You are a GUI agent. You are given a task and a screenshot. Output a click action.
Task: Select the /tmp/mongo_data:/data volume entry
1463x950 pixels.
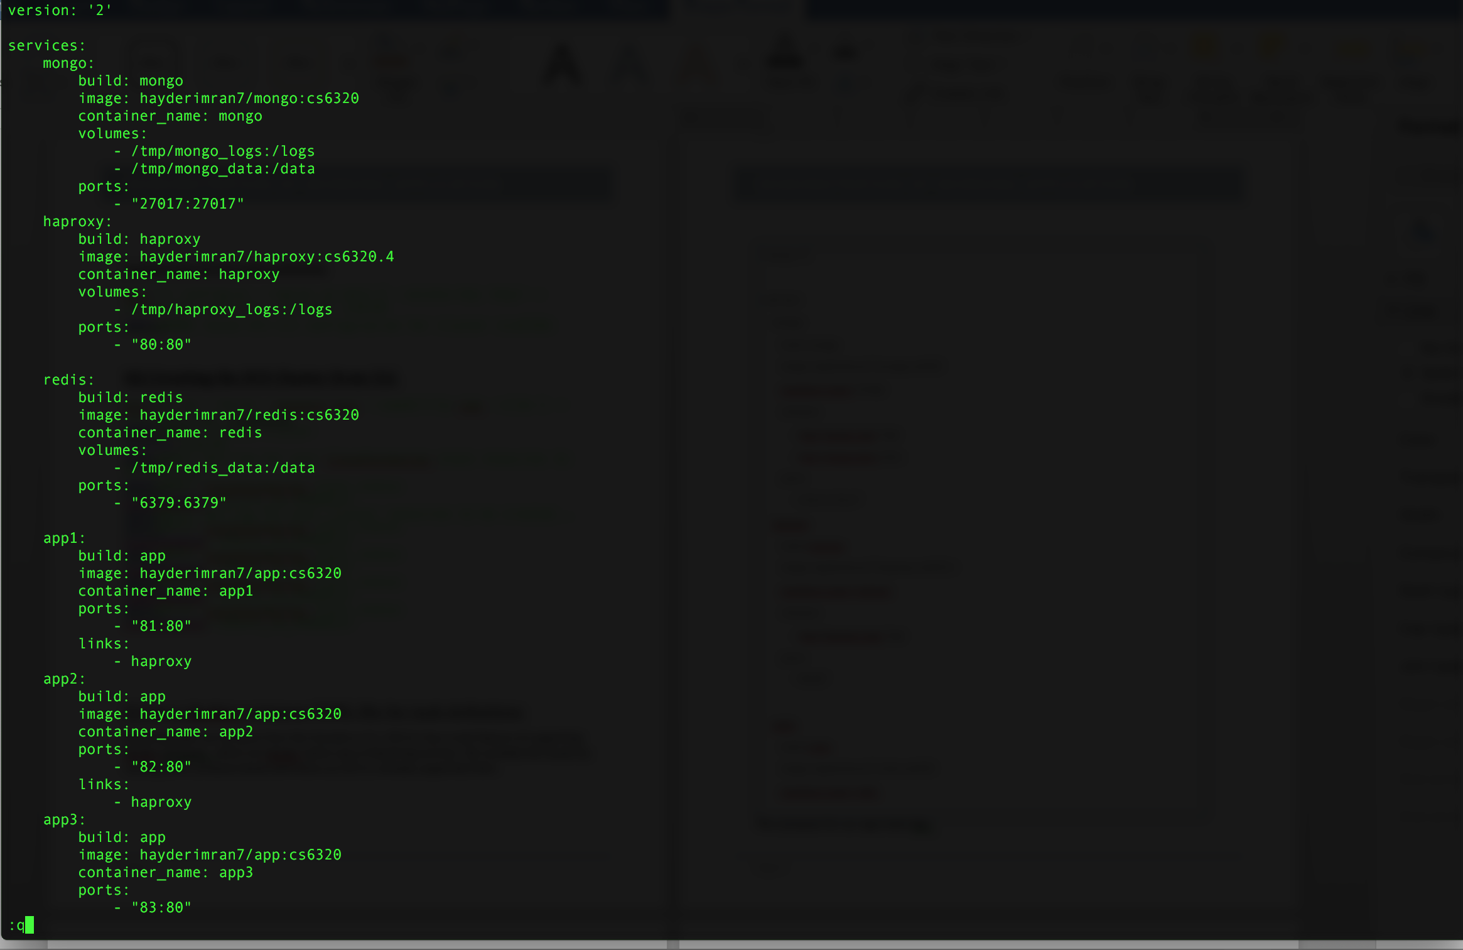point(214,168)
